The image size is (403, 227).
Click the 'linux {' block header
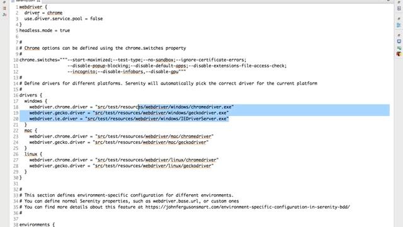click(x=33, y=154)
